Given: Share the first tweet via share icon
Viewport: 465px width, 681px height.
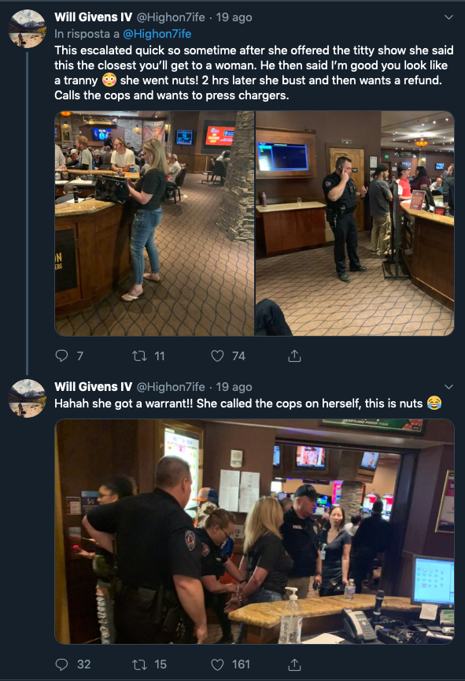Looking at the screenshot, I should coord(294,355).
